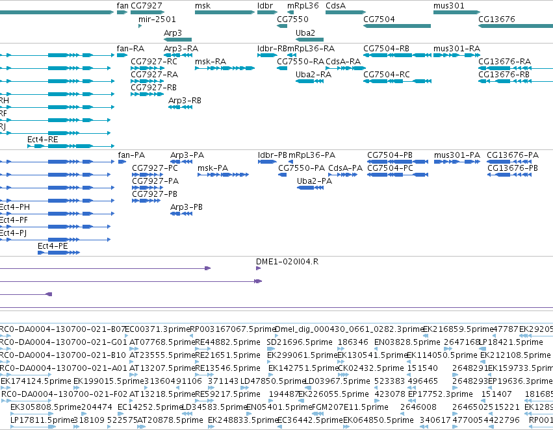
Task: Open the Arp3 gene label
Action: [x=173, y=32]
